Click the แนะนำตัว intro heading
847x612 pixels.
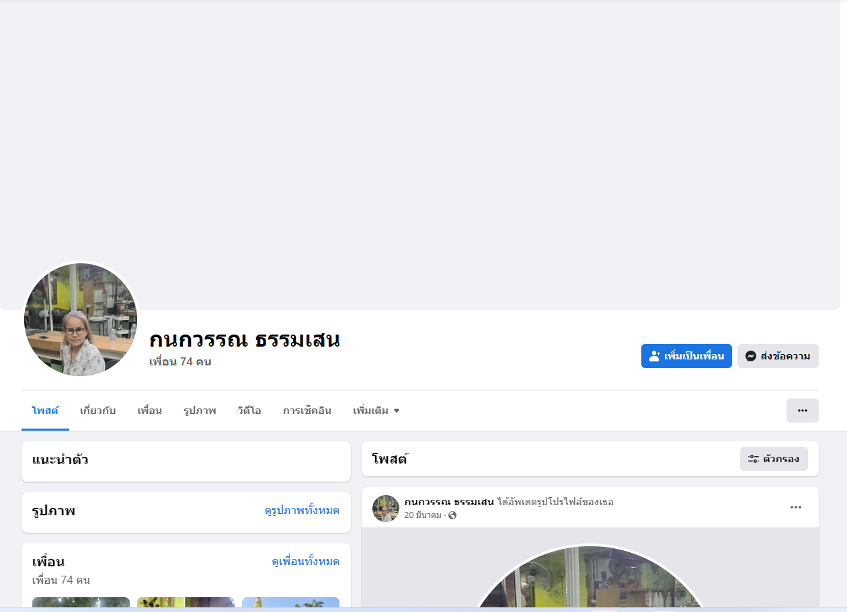(61, 460)
